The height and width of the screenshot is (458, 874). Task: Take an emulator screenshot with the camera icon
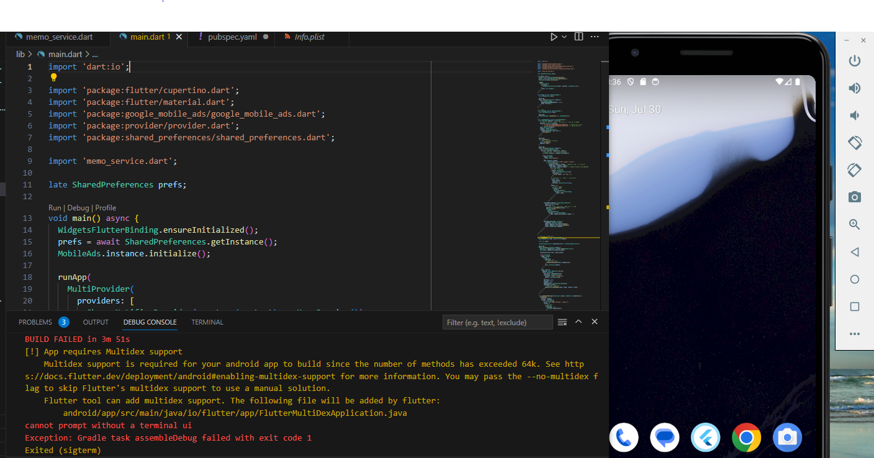pyautogui.click(x=855, y=197)
